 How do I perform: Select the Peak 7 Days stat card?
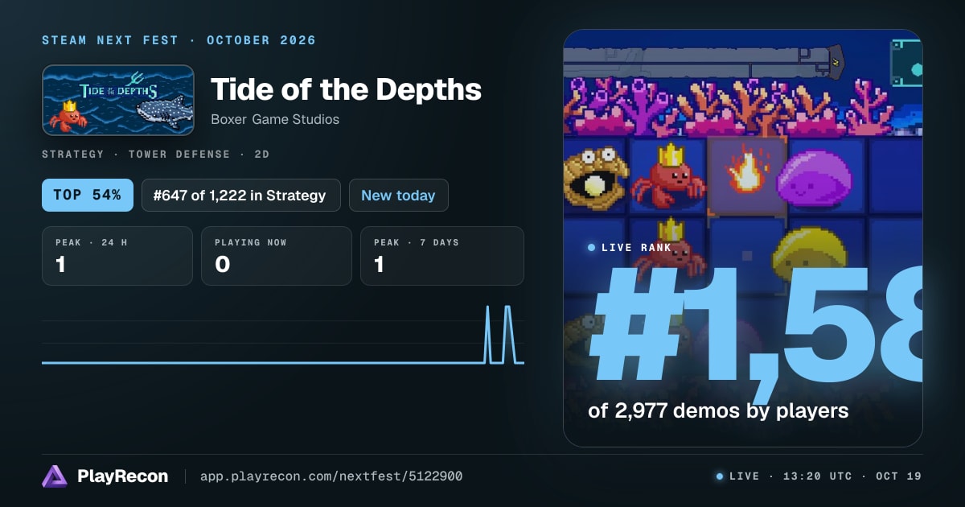point(442,256)
